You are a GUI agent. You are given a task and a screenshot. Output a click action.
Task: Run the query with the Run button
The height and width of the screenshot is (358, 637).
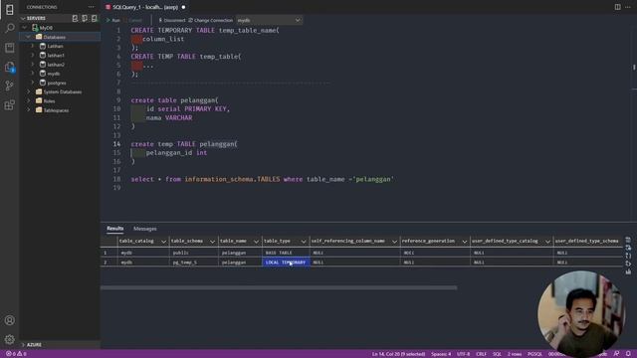pyautogui.click(x=112, y=20)
